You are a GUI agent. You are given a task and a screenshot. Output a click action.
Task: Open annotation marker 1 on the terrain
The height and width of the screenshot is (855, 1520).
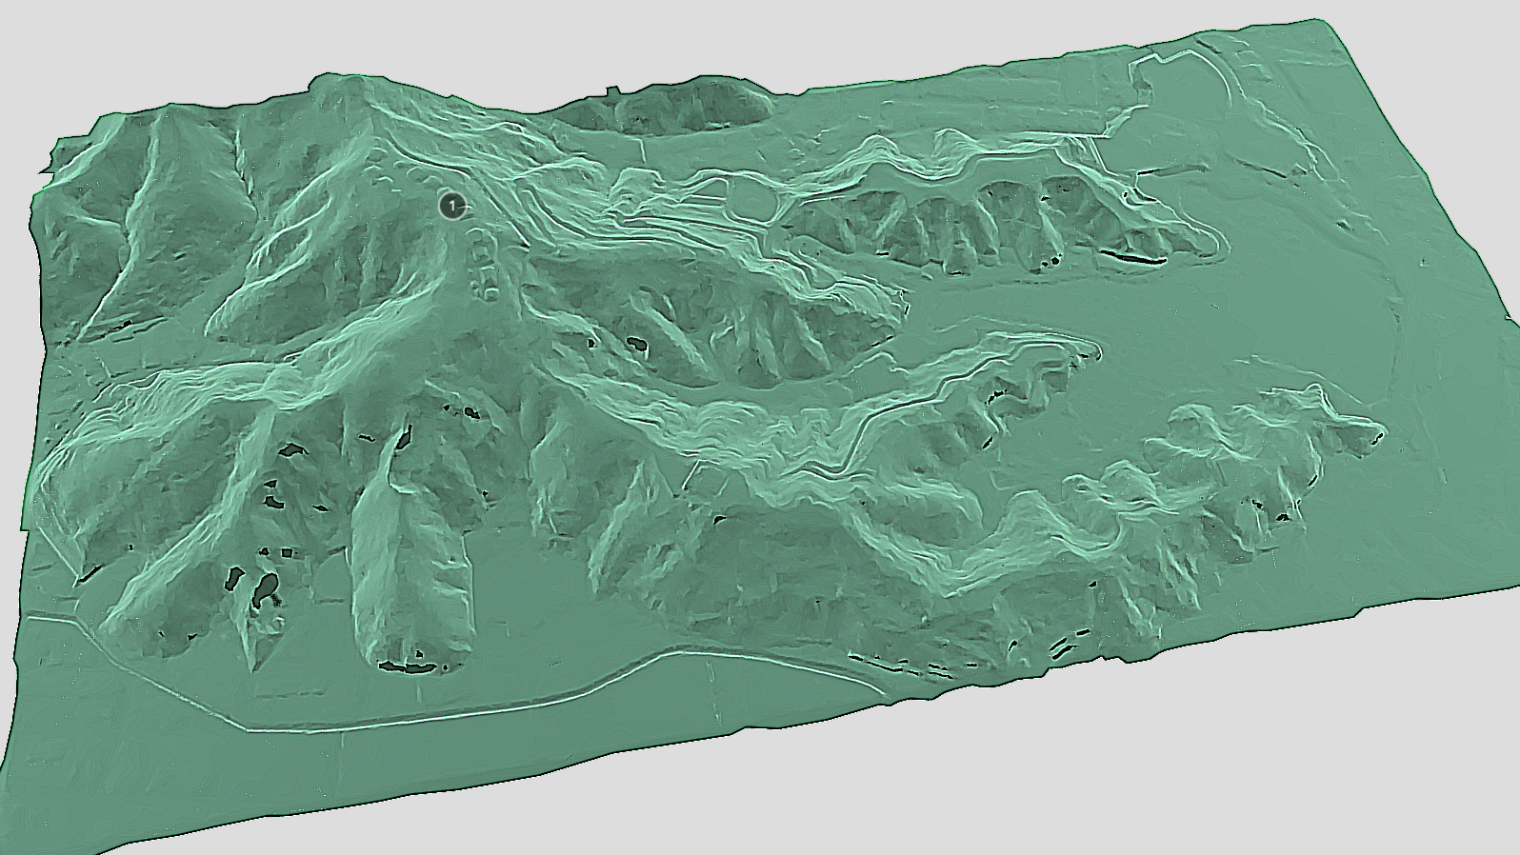click(x=452, y=205)
